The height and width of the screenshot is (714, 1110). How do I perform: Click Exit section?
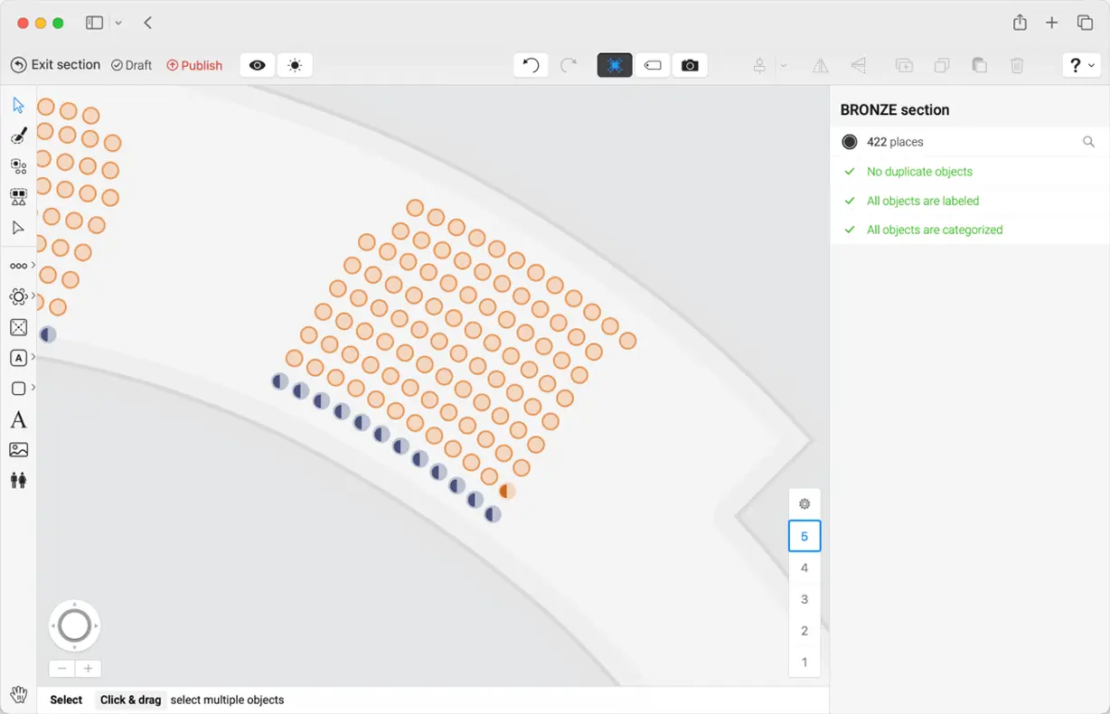pos(55,65)
